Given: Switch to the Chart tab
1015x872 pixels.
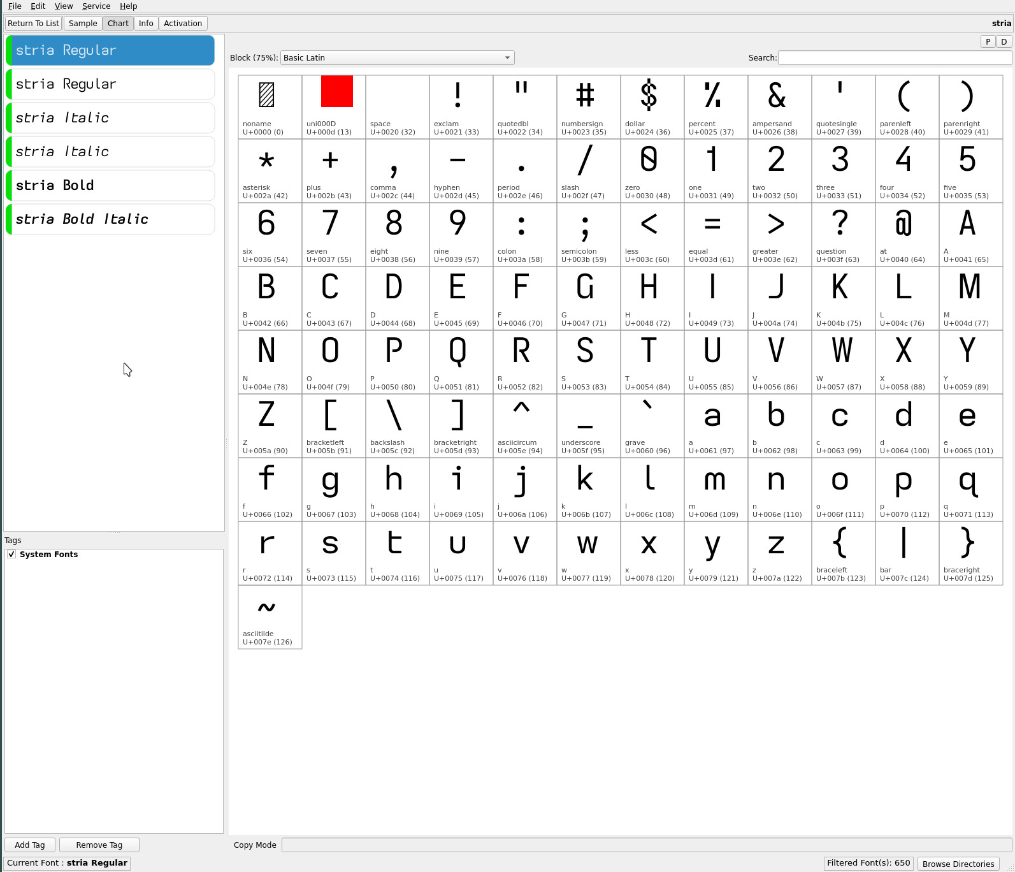Looking at the screenshot, I should point(118,24).
